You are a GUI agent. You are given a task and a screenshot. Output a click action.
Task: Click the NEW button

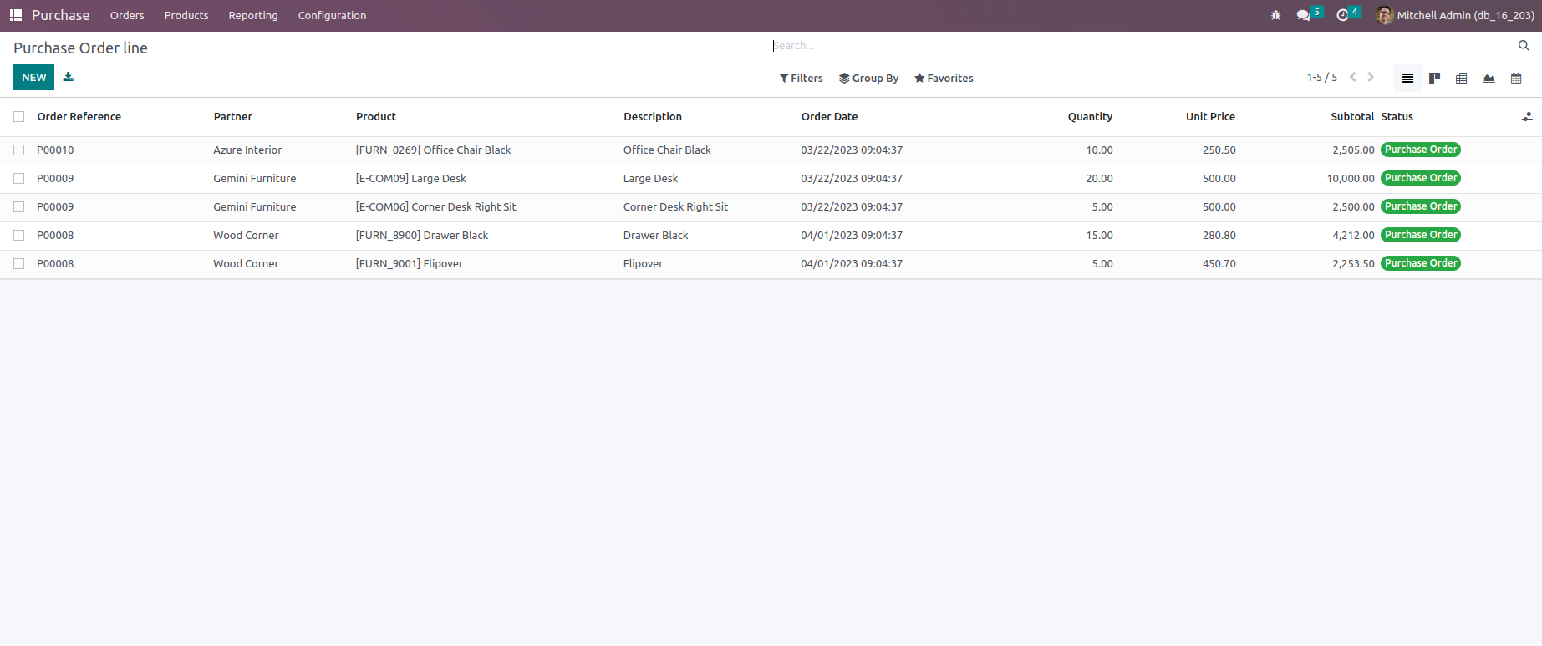coord(33,77)
